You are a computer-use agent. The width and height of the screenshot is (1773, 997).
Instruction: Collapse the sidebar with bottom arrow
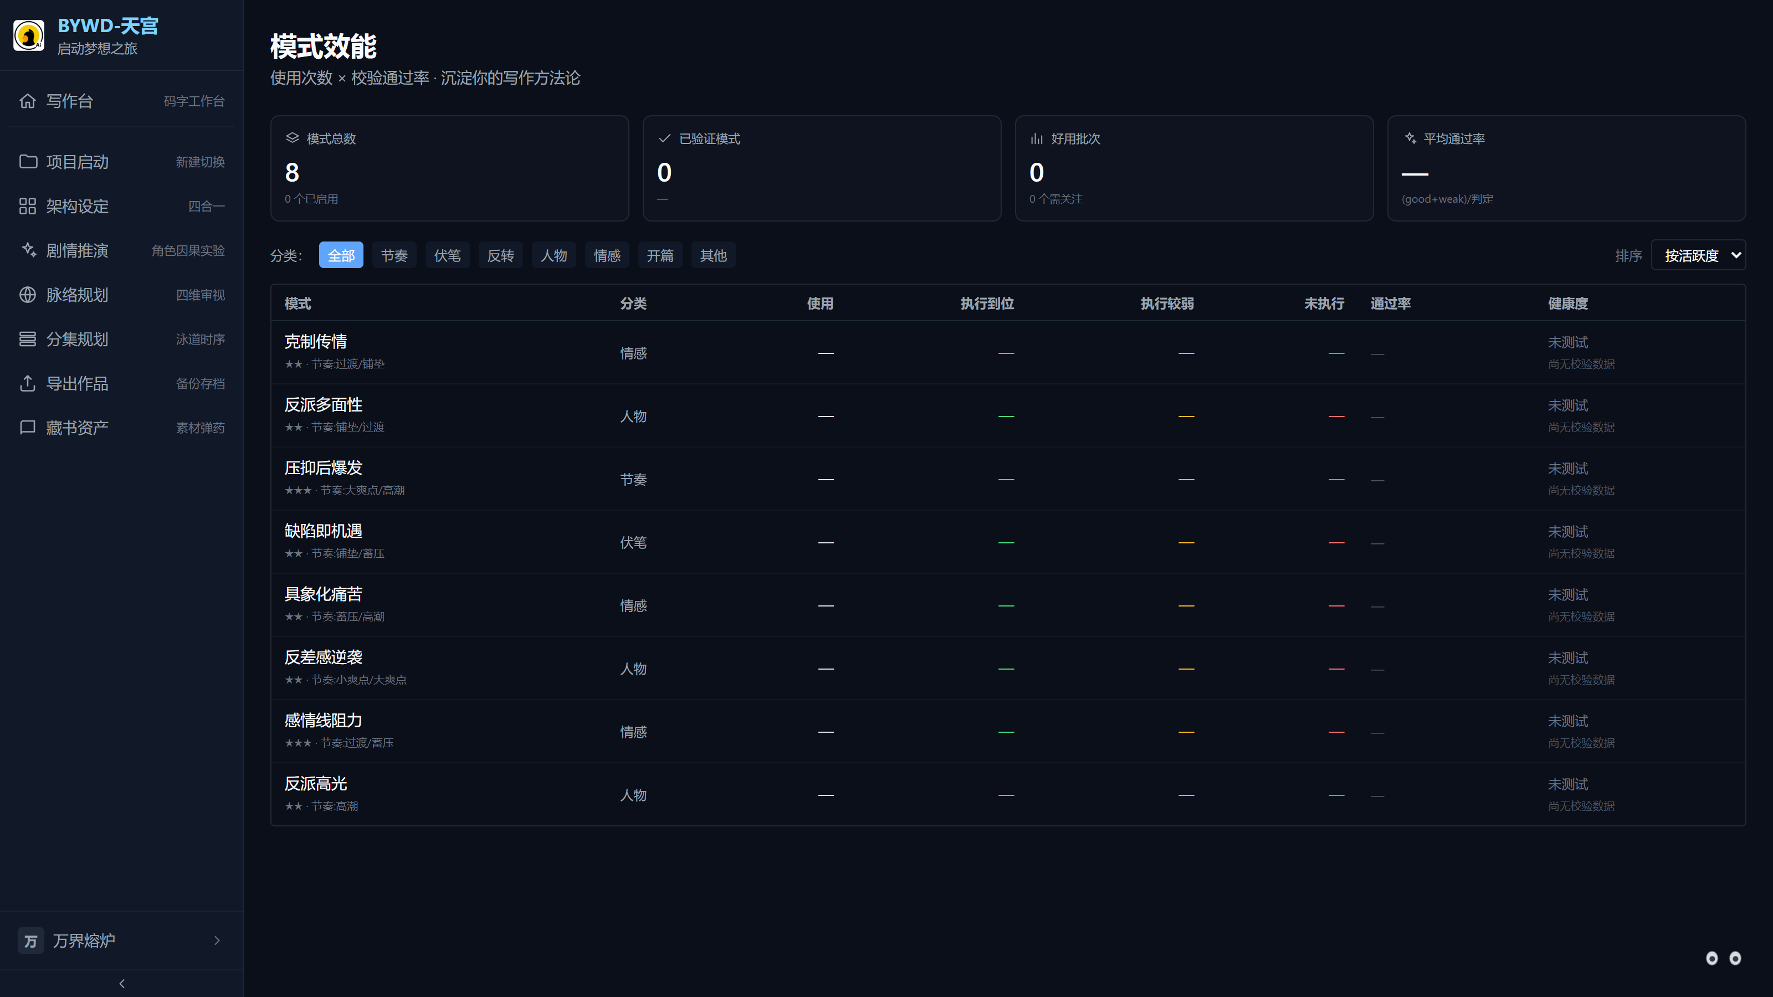[122, 983]
